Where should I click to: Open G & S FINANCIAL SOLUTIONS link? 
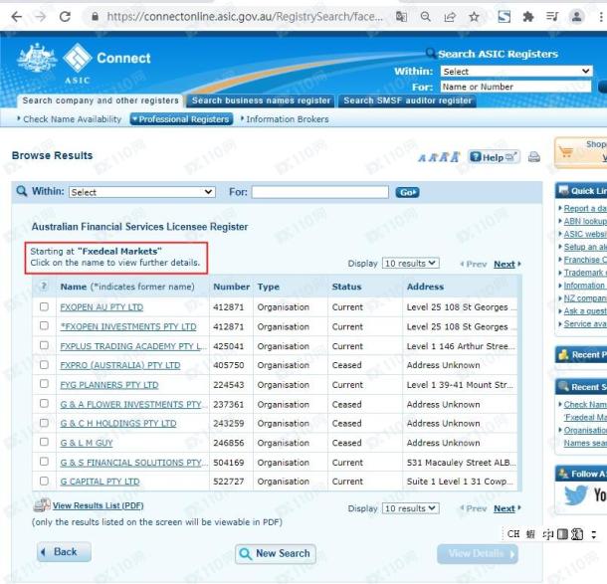(133, 463)
